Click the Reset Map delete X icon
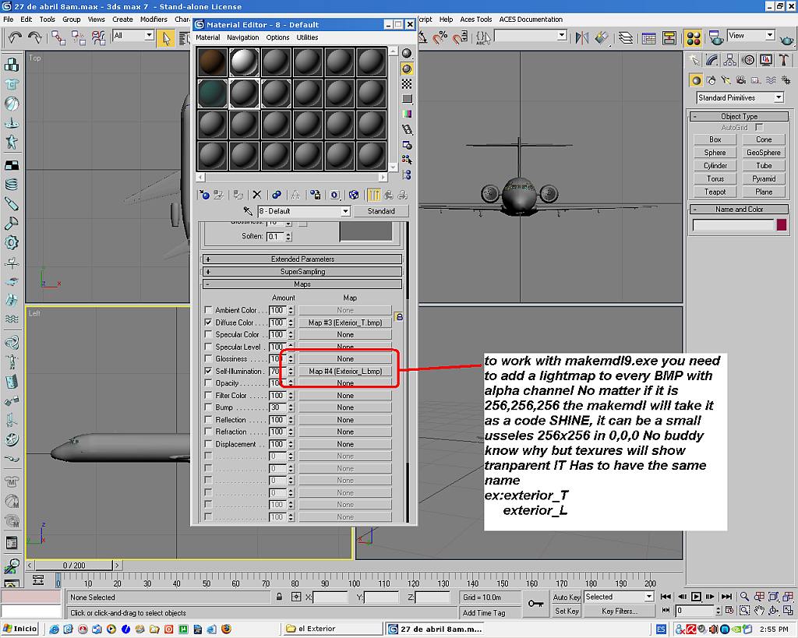Viewport: 798px width, 638px height. [256, 195]
